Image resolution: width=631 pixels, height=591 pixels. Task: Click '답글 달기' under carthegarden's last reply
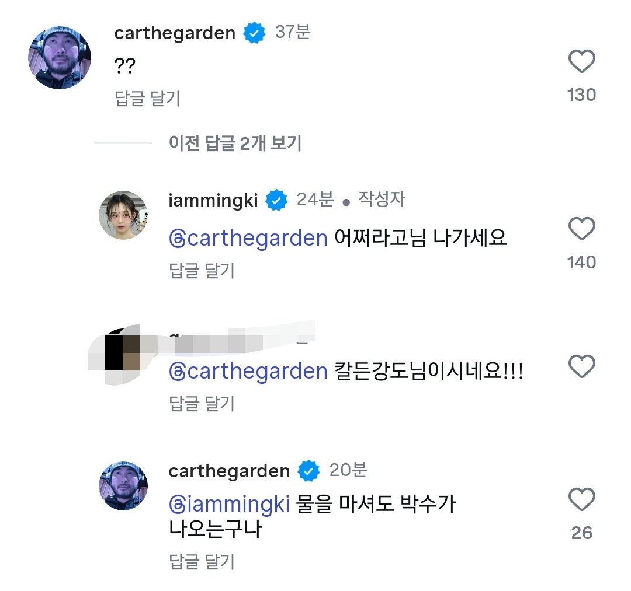(x=202, y=561)
